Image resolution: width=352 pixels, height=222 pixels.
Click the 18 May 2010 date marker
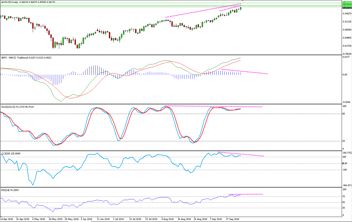(55, 219)
